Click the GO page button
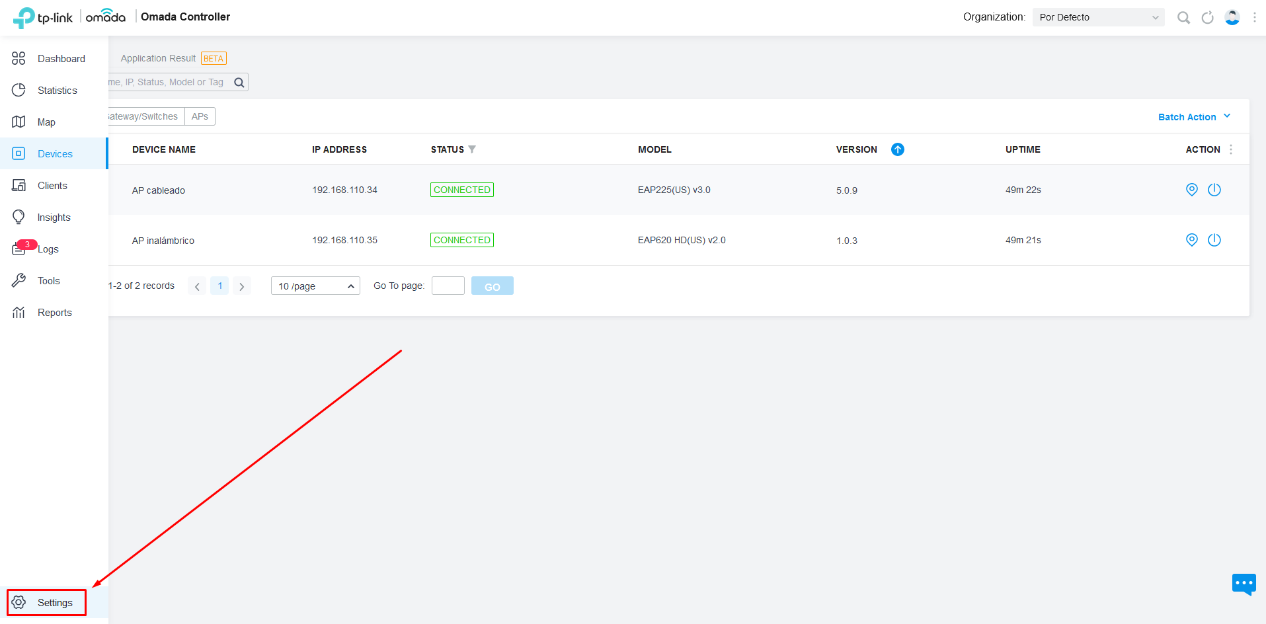Screen dimensions: 1266x624 click(x=492, y=286)
